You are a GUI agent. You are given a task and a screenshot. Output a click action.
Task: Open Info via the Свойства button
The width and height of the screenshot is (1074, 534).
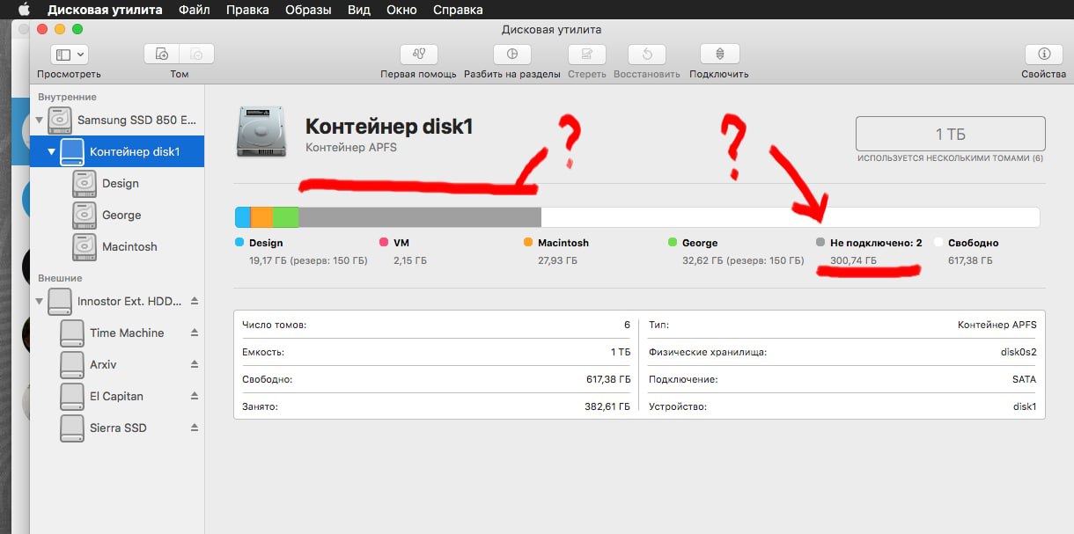tap(1044, 54)
